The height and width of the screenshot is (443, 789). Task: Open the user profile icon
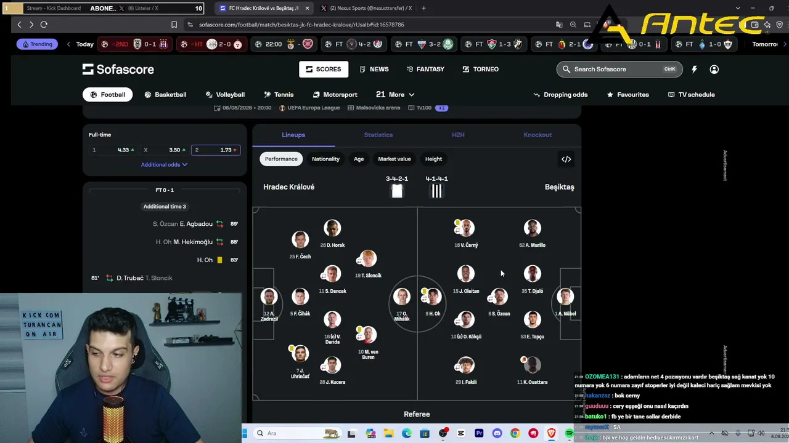coord(714,70)
